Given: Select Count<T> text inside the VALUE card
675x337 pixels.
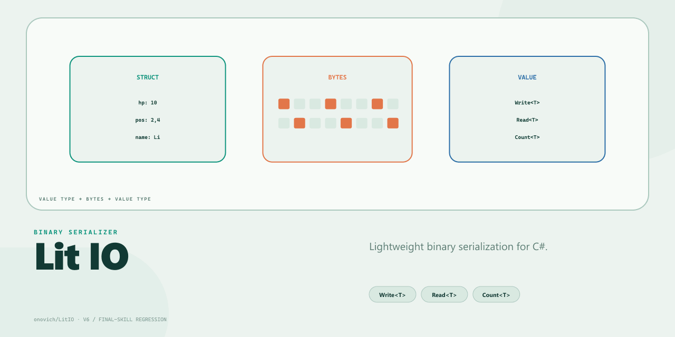Looking at the screenshot, I should click(x=527, y=137).
